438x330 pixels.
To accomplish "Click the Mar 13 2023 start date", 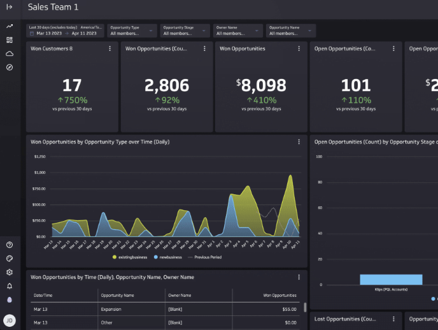I will coord(49,34).
